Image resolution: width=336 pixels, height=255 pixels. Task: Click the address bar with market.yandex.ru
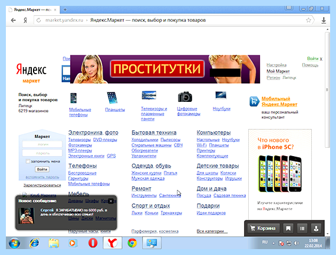pyautogui.click(x=173, y=21)
